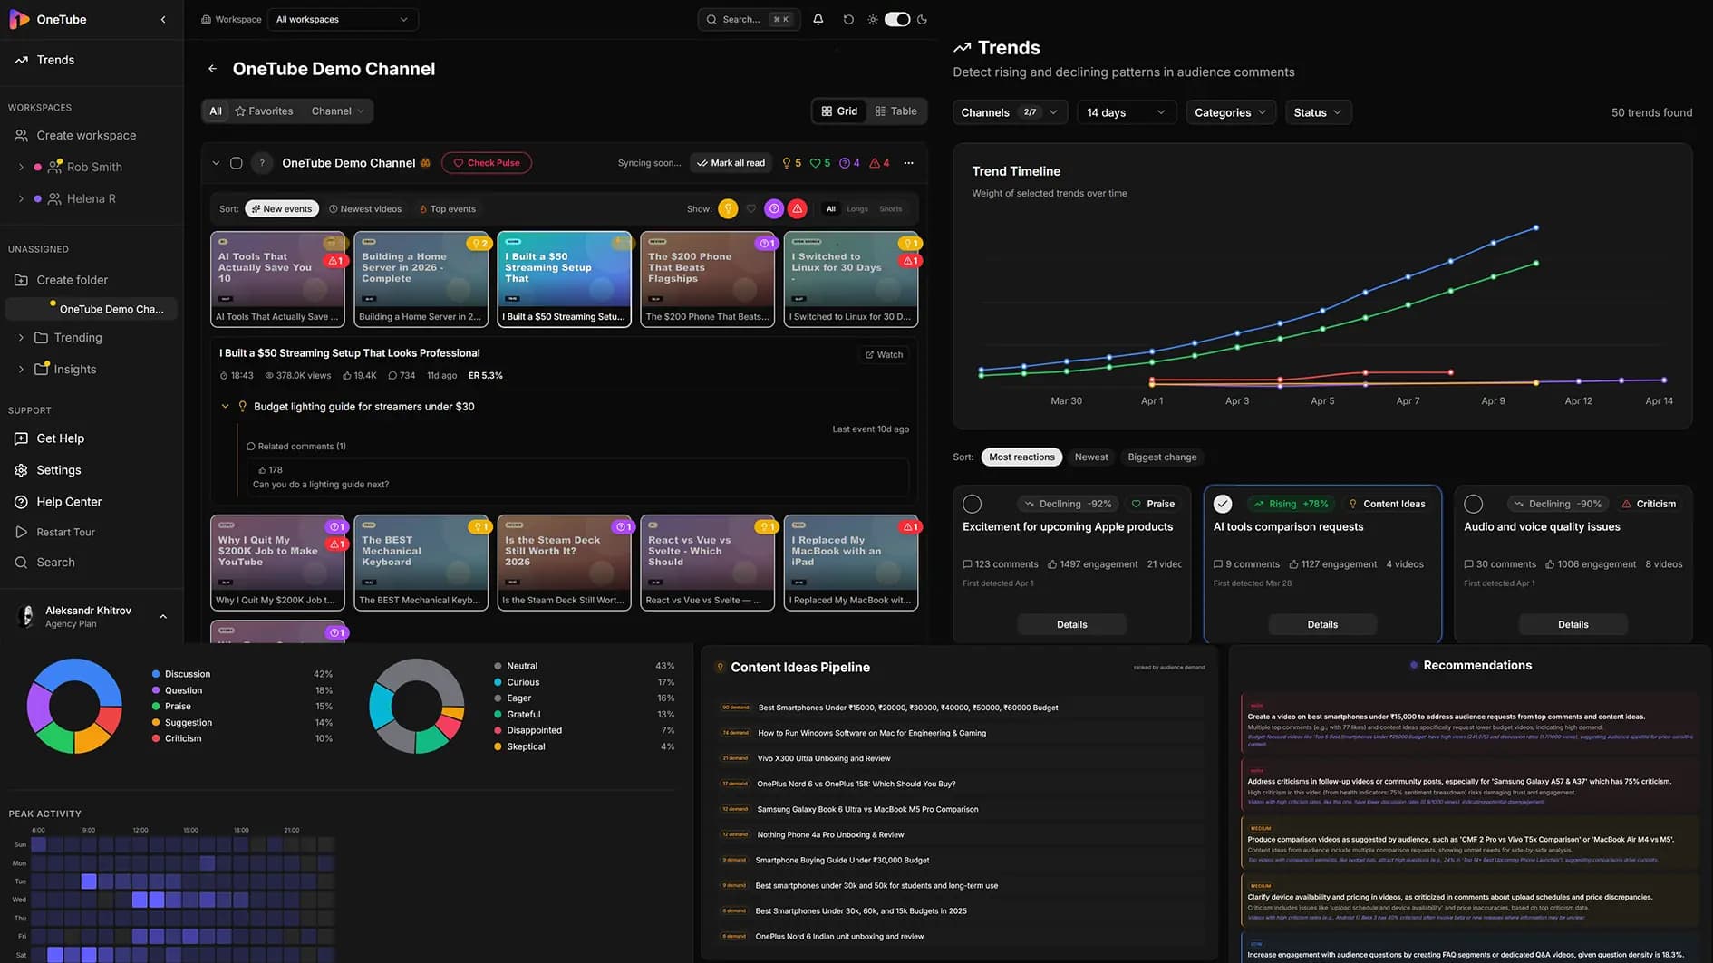Viewport: 1713px width, 963px height.
Task: Toggle the light/dark theme switch
Action: [896, 19]
